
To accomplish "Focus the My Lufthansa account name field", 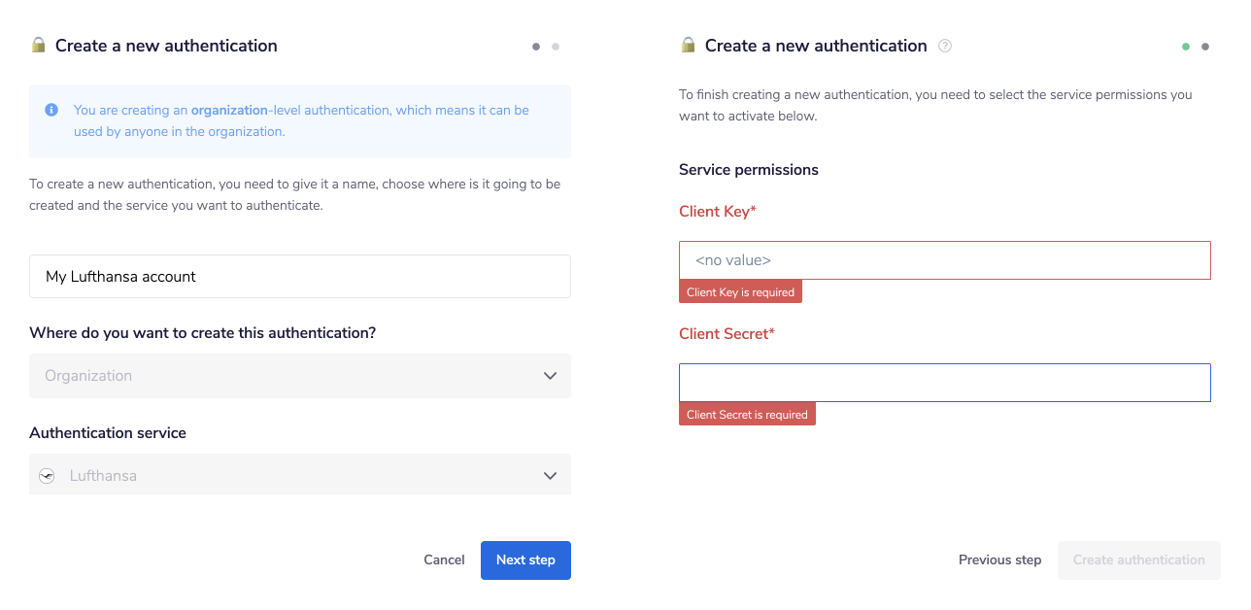I will tap(299, 277).
